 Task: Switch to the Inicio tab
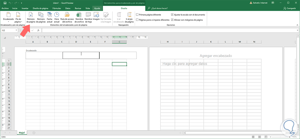[15, 8]
